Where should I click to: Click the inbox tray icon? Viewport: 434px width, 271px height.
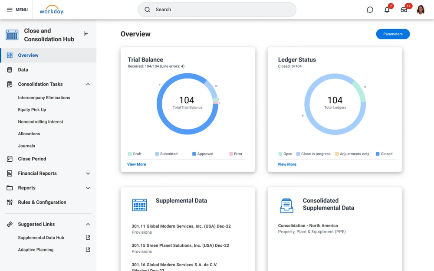click(x=404, y=10)
